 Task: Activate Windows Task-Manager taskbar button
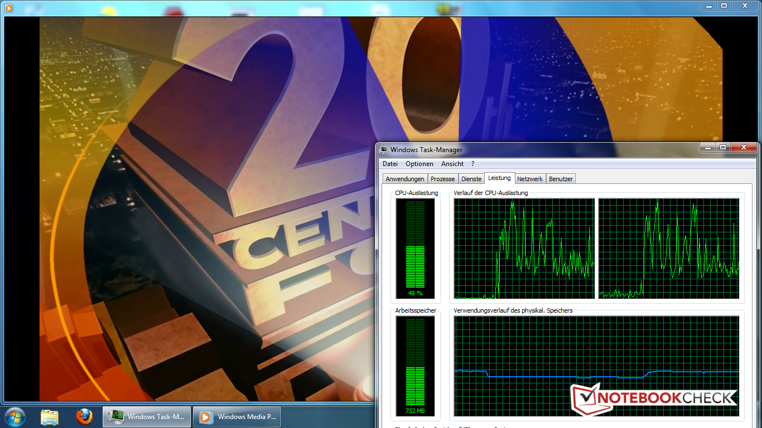coord(147,417)
